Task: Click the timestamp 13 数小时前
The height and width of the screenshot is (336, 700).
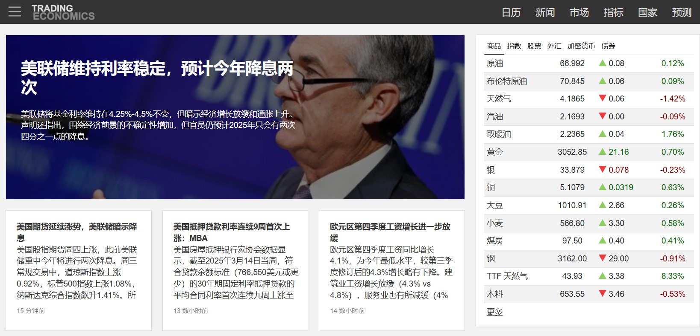Action: pyautogui.click(x=191, y=311)
